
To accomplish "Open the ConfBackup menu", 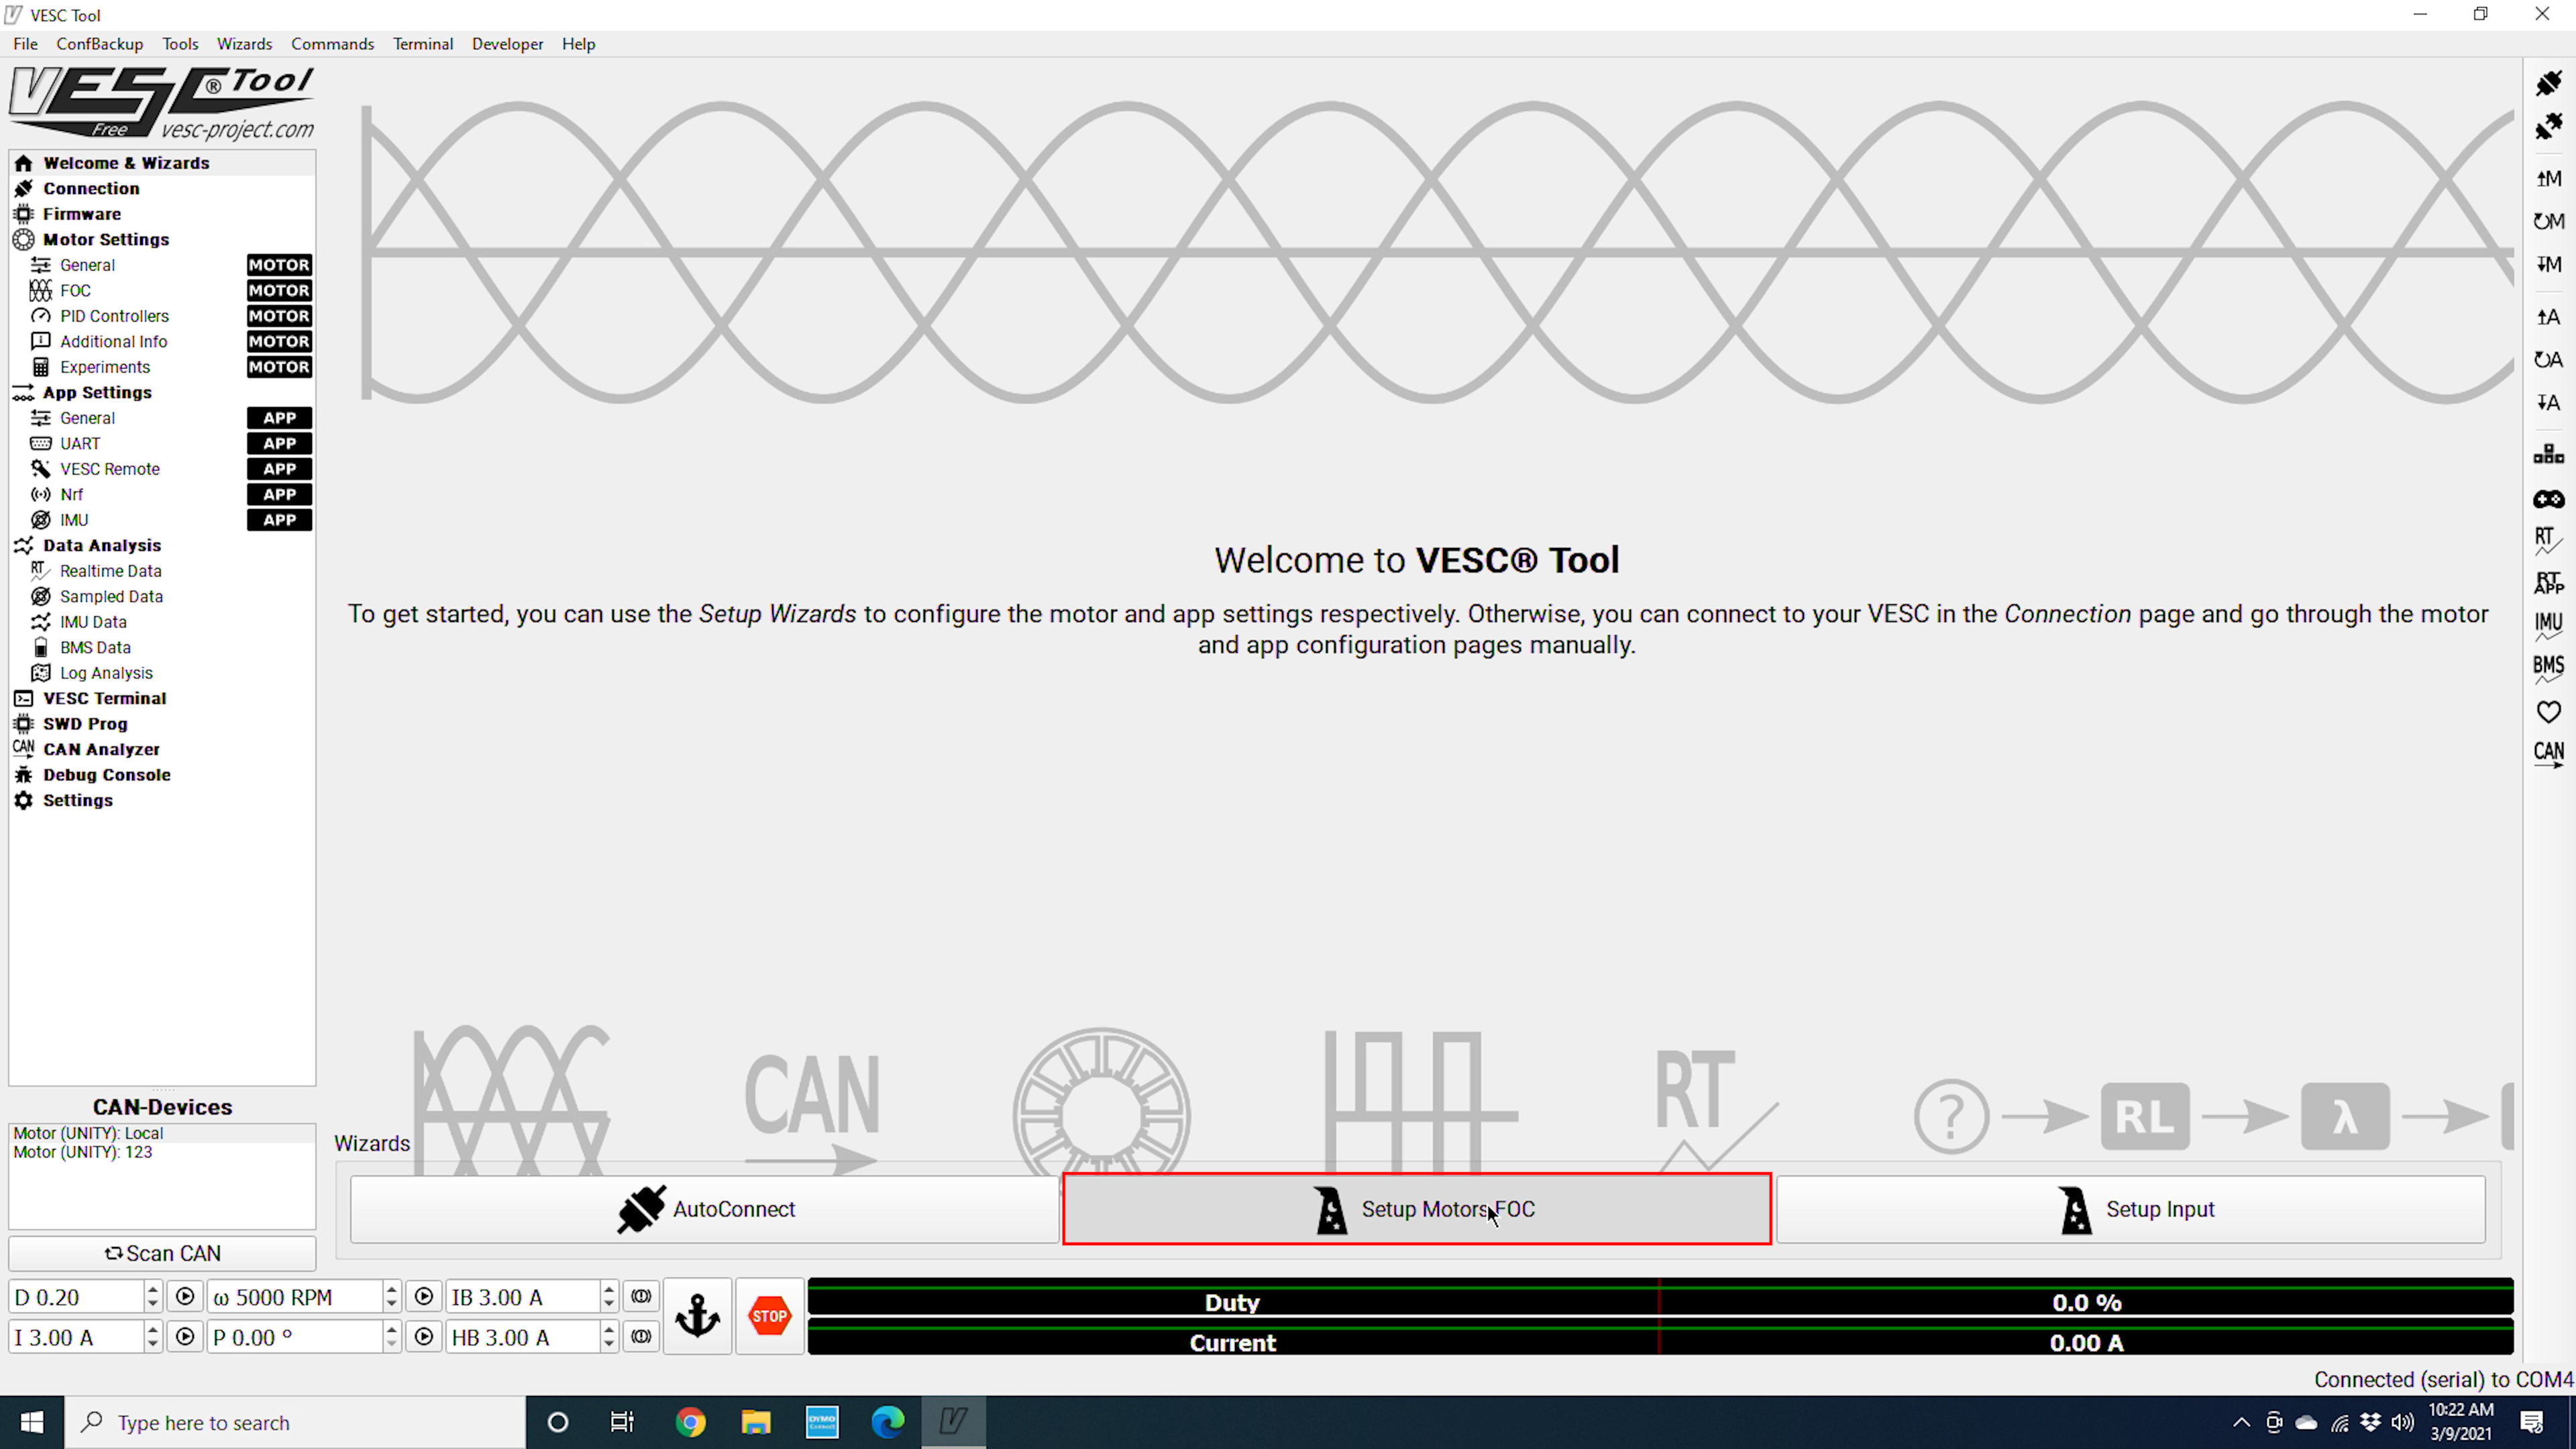I will [99, 44].
